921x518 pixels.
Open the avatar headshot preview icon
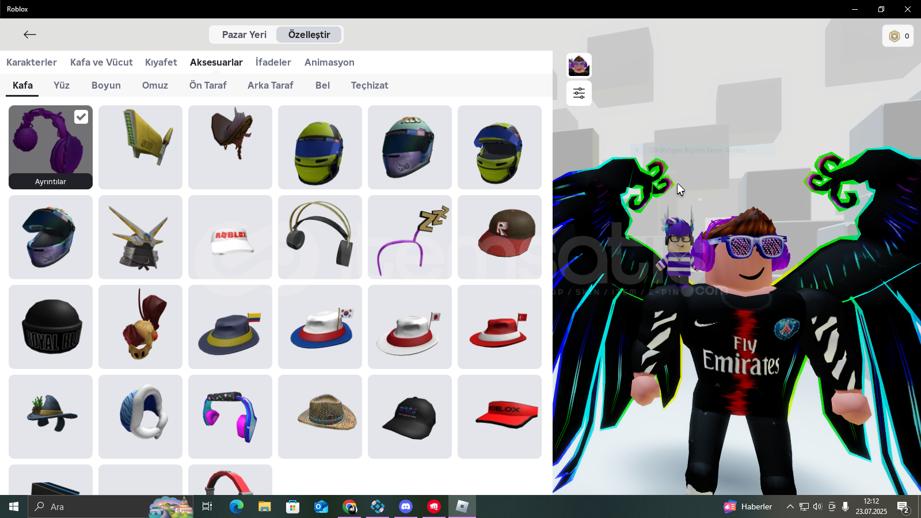click(579, 66)
